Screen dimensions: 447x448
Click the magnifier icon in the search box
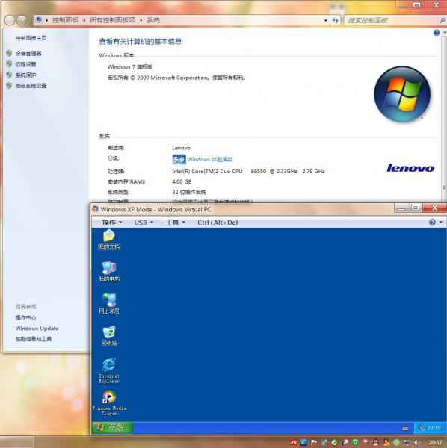pos(442,20)
